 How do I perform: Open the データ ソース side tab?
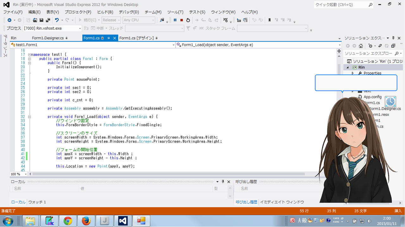pos(5,46)
